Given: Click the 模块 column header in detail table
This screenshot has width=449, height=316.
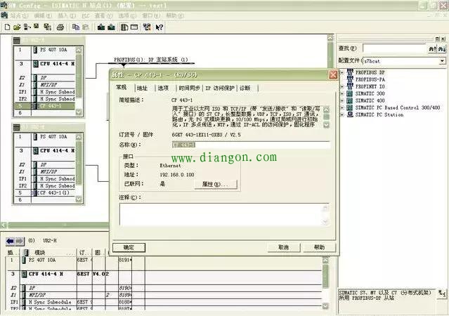Looking at the screenshot, I should pos(48,253).
